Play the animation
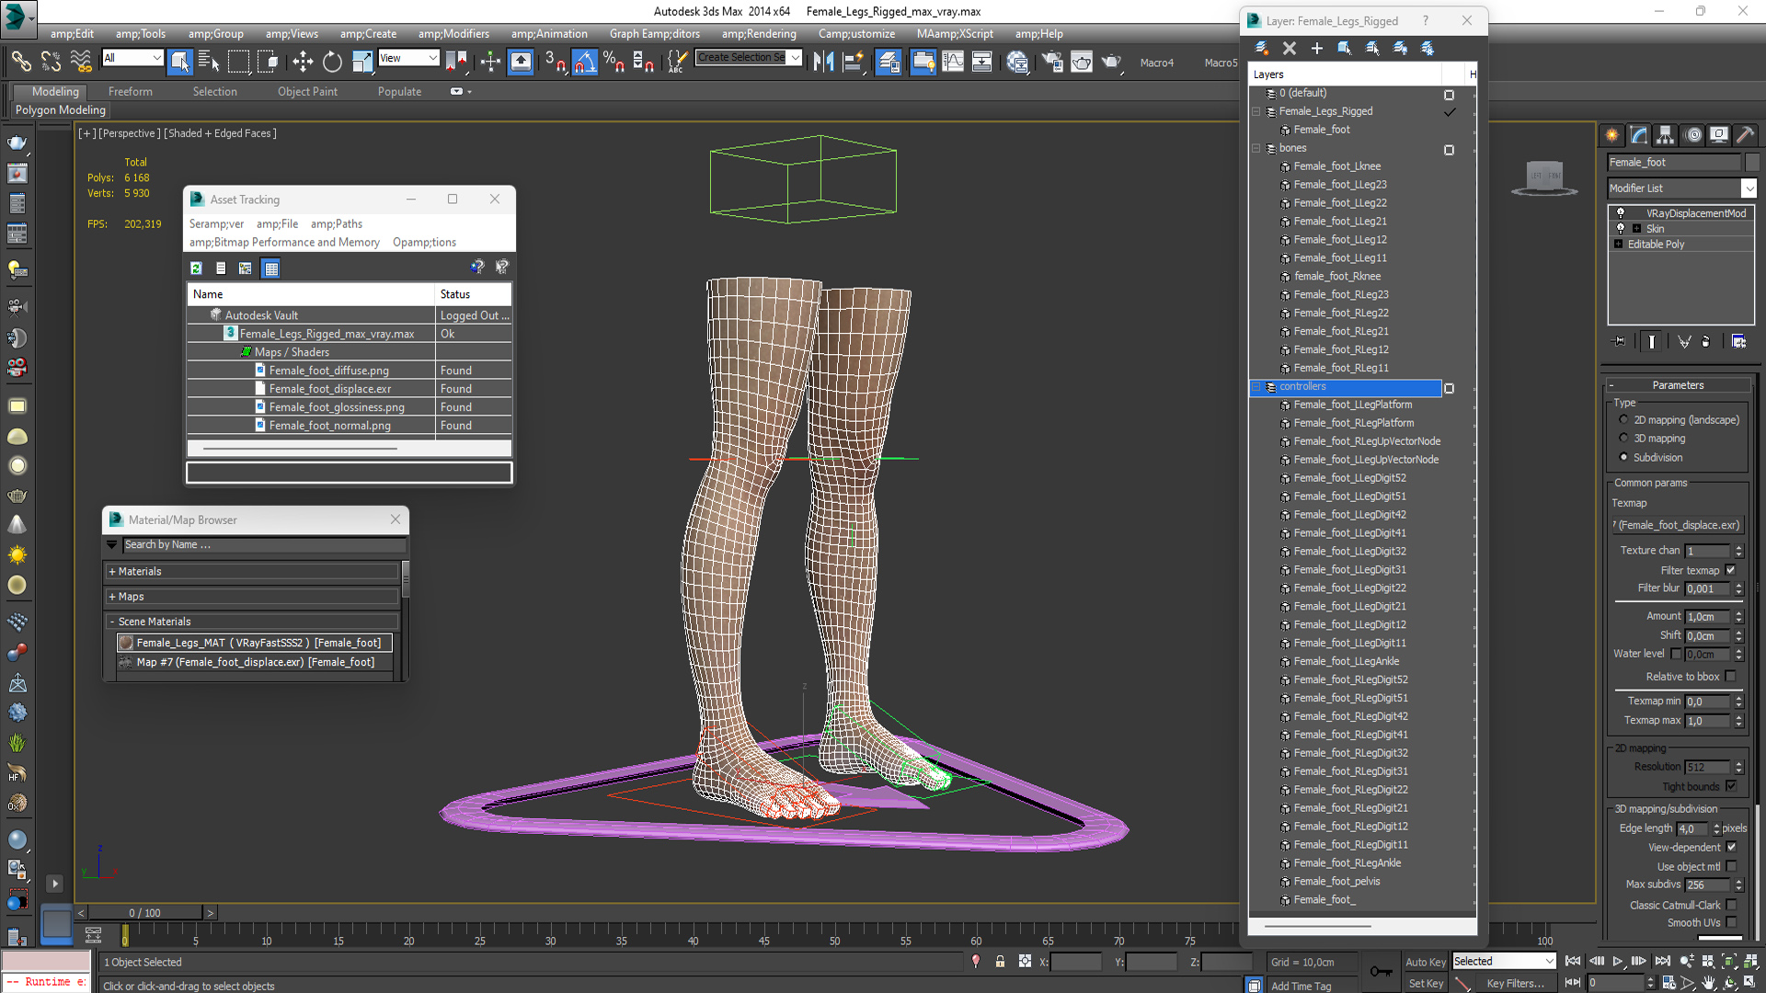Image resolution: width=1766 pixels, height=993 pixels. pos(1618,961)
